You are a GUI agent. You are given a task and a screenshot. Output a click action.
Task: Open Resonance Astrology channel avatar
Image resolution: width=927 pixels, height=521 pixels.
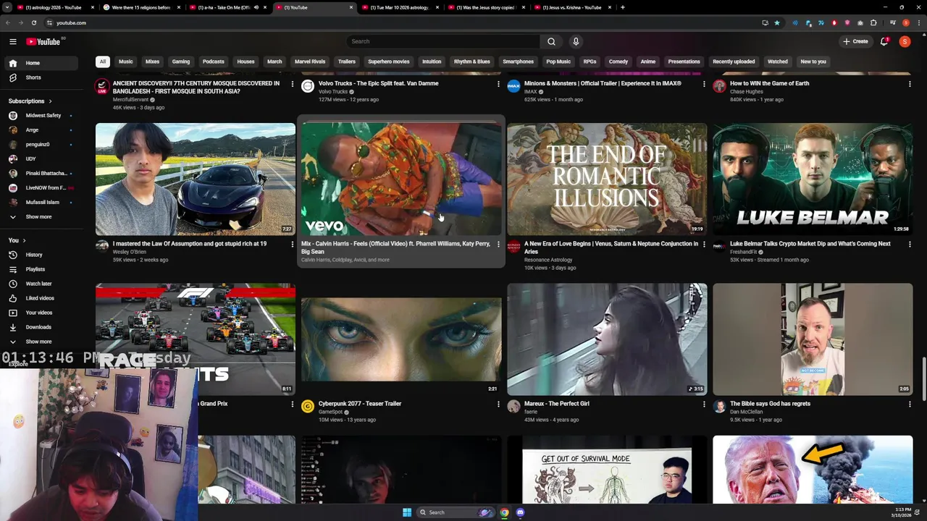coord(513,247)
